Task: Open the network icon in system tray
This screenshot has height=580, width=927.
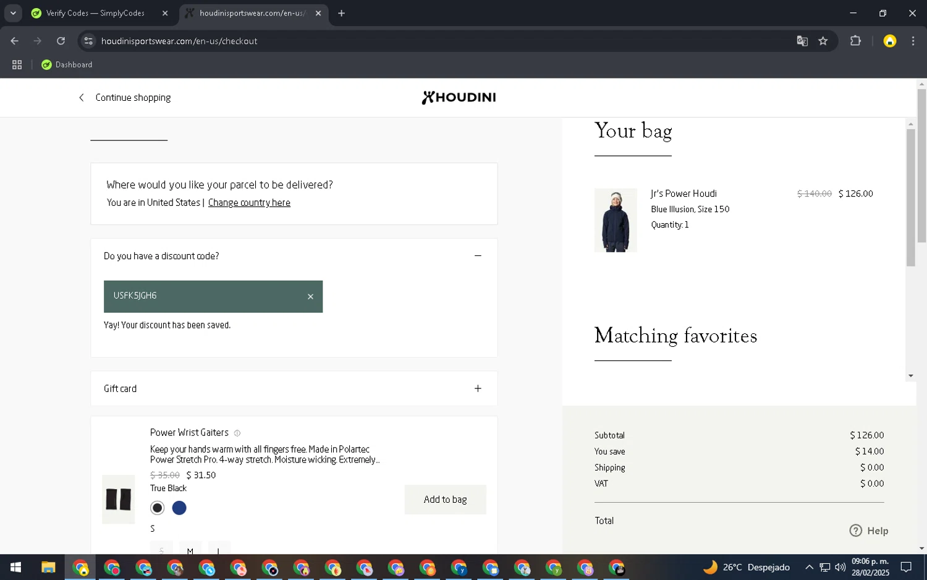Action: tap(825, 567)
